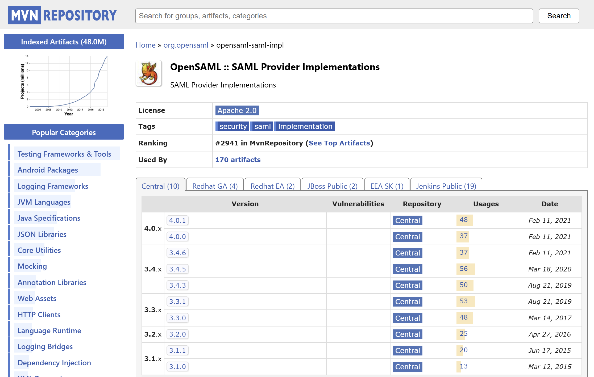Go to org.opensaml in breadcrumb

point(186,45)
